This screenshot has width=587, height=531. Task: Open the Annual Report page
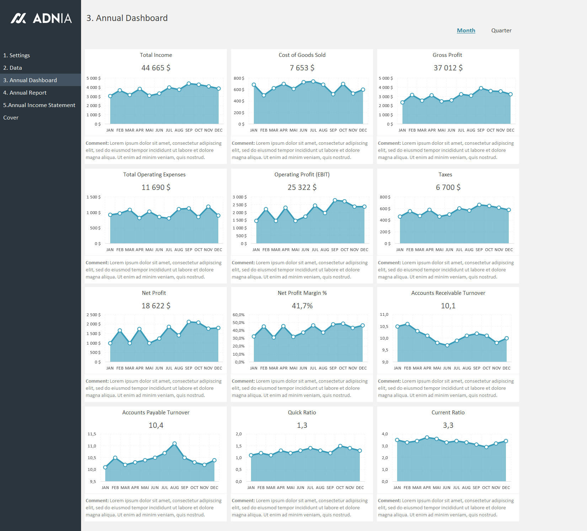pyautogui.click(x=25, y=93)
